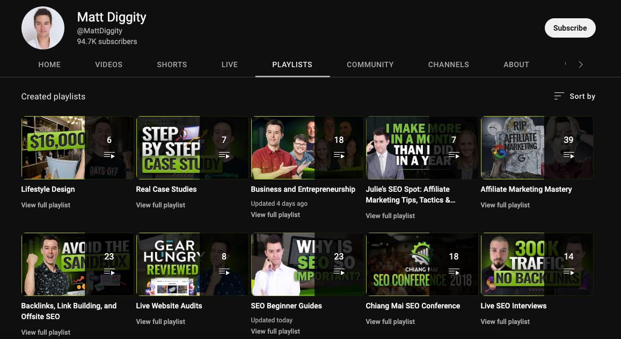The image size is (621, 339).
Task: Click Matt Diggity channel avatar
Action: (43, 28)
